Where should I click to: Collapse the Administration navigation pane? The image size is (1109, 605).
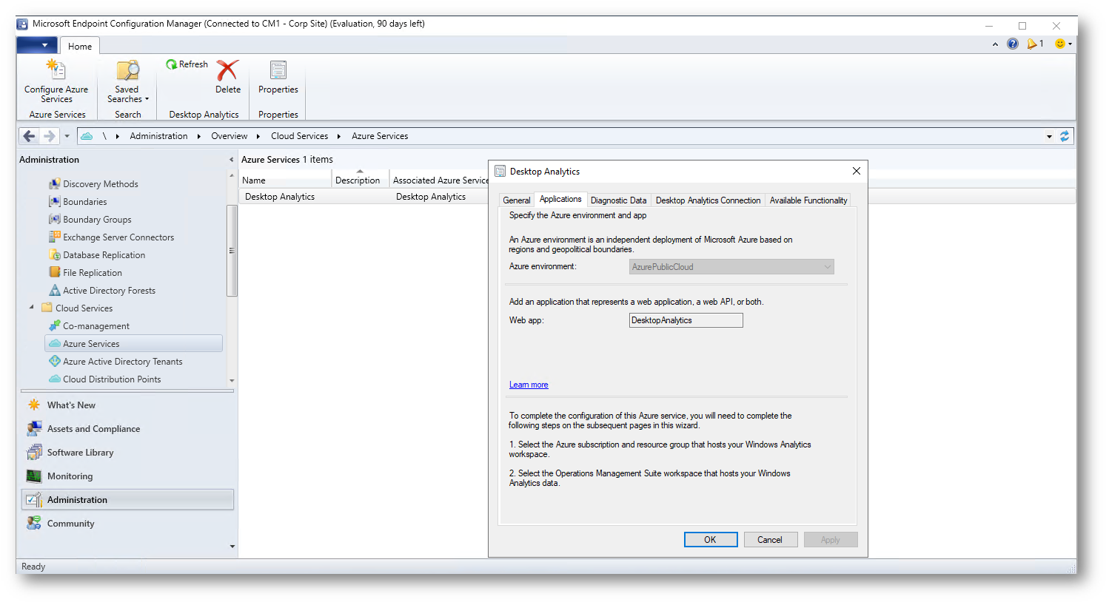231,160
